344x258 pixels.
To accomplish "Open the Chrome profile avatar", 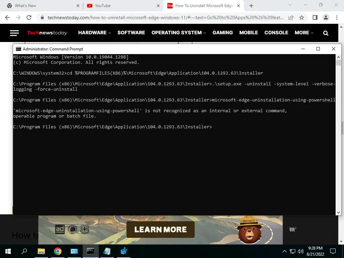I will (x=326, y=17).
